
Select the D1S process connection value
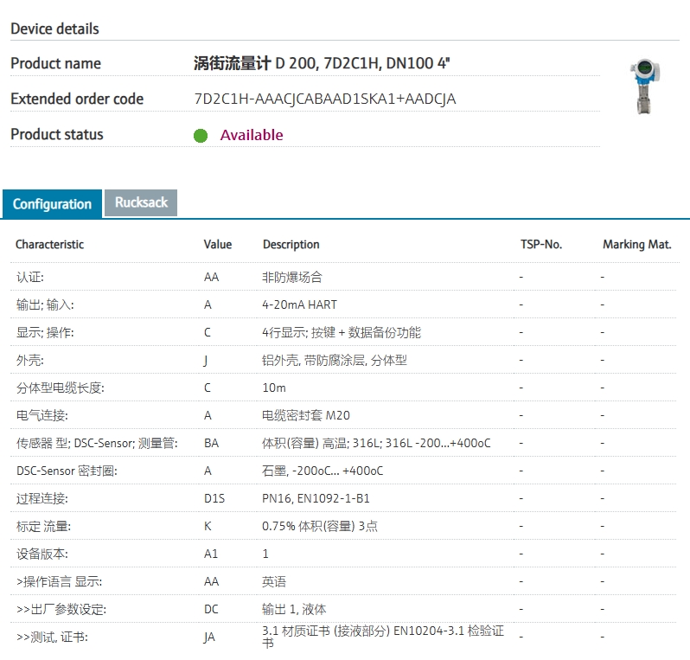coord(214,498)
